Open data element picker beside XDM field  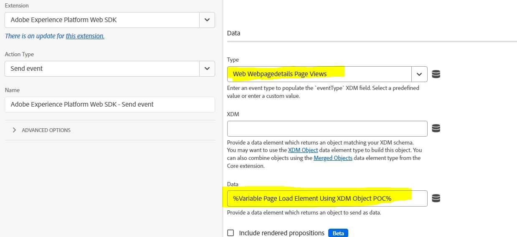436,129
